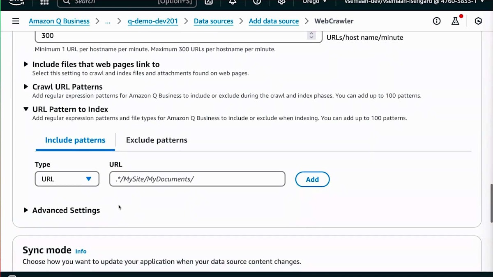Click the URLs/host name/minute label
This screenshot has height=277, width=493.
click(x=365, y=37)
